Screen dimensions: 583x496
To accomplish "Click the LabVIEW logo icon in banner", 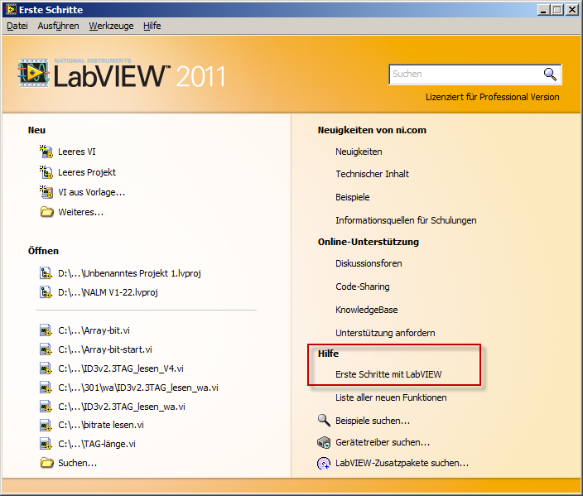I will (x=33, y=73).
